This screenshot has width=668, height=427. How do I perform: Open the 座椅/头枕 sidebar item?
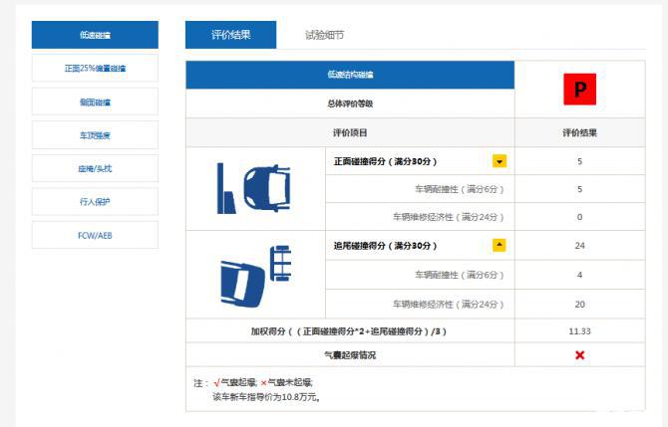[95, 168]
